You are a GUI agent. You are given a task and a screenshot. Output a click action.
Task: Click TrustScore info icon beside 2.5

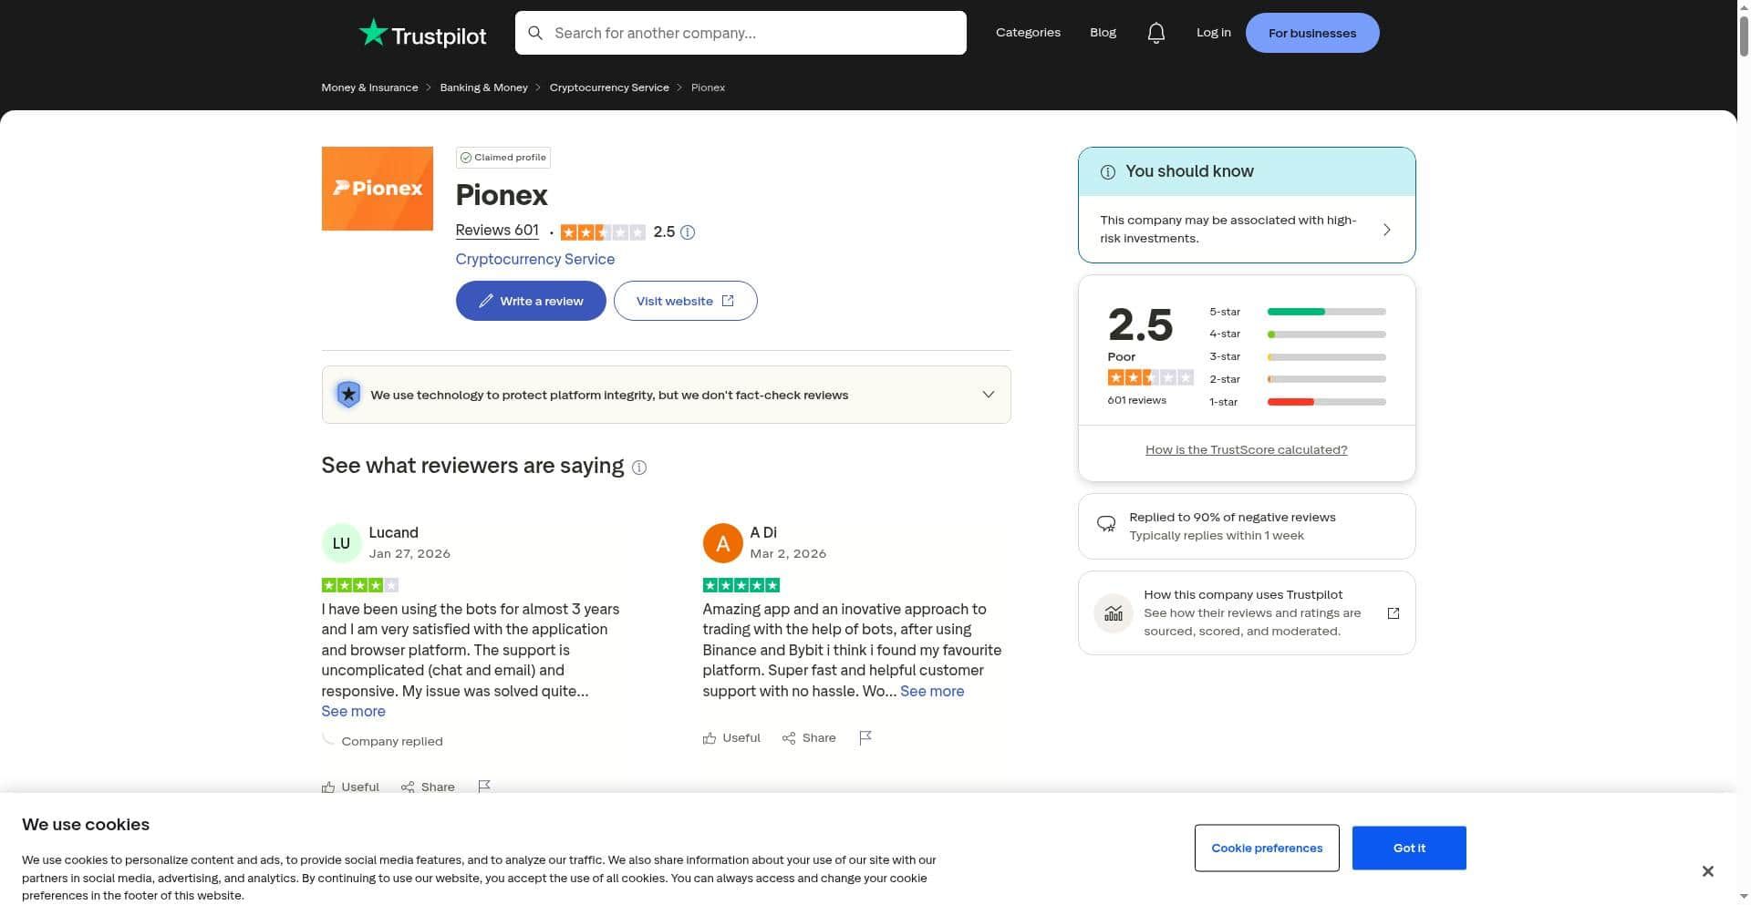[688, 232]
